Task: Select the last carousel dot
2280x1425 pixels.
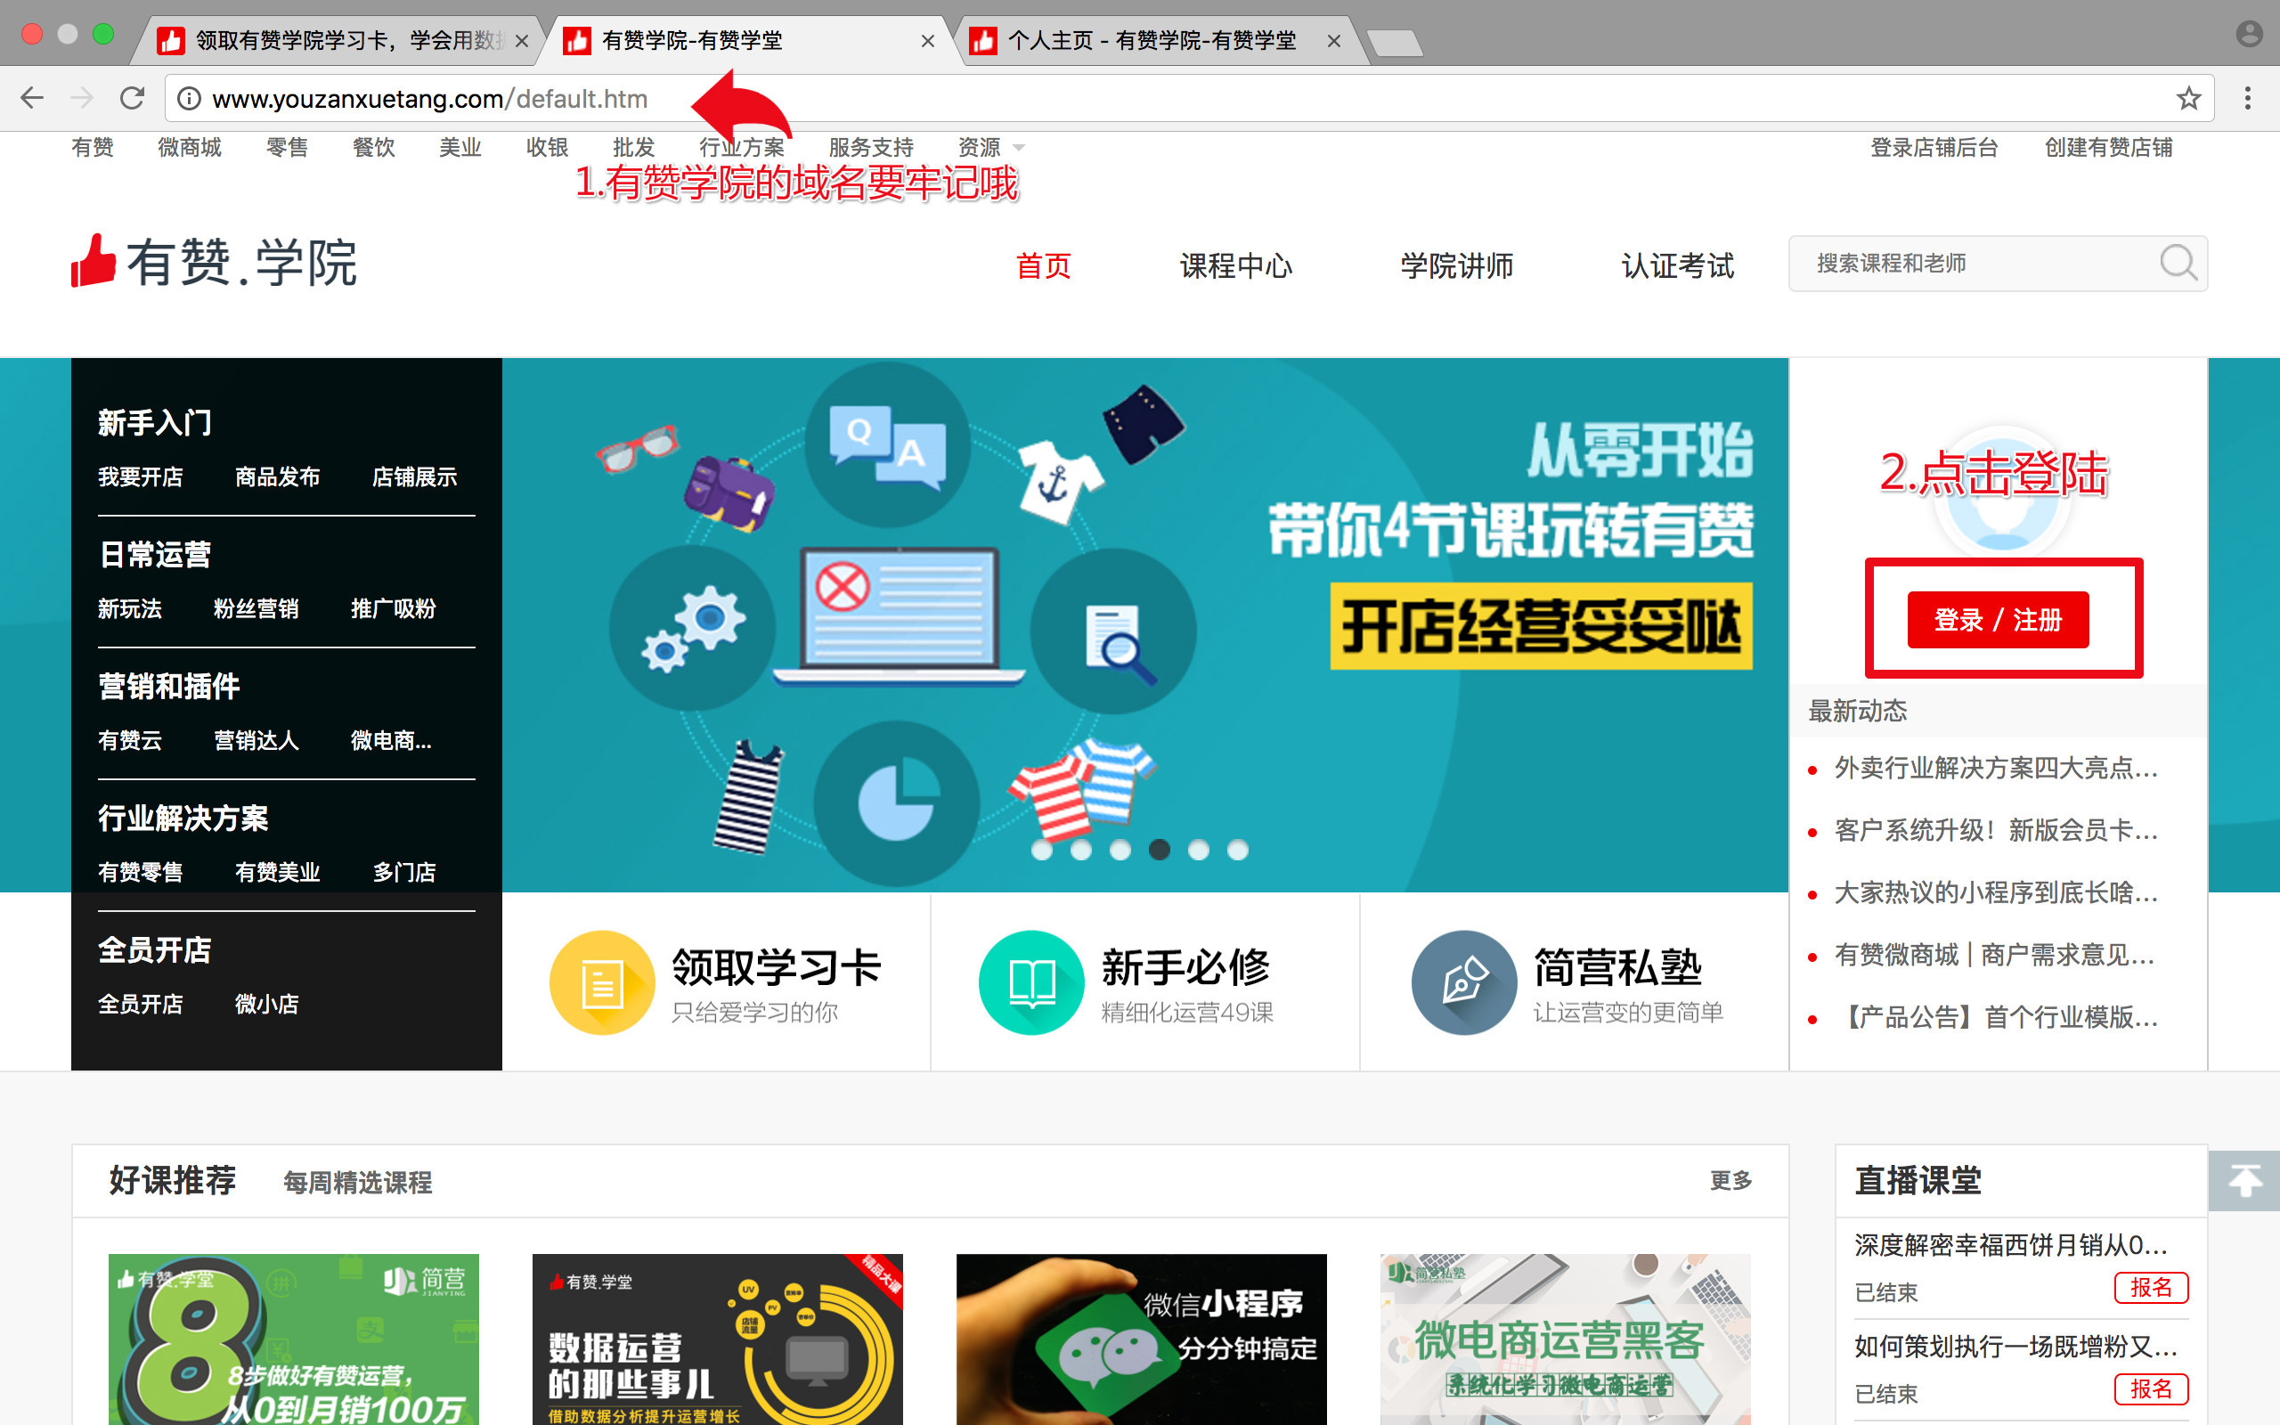Action: [1237, 849]
